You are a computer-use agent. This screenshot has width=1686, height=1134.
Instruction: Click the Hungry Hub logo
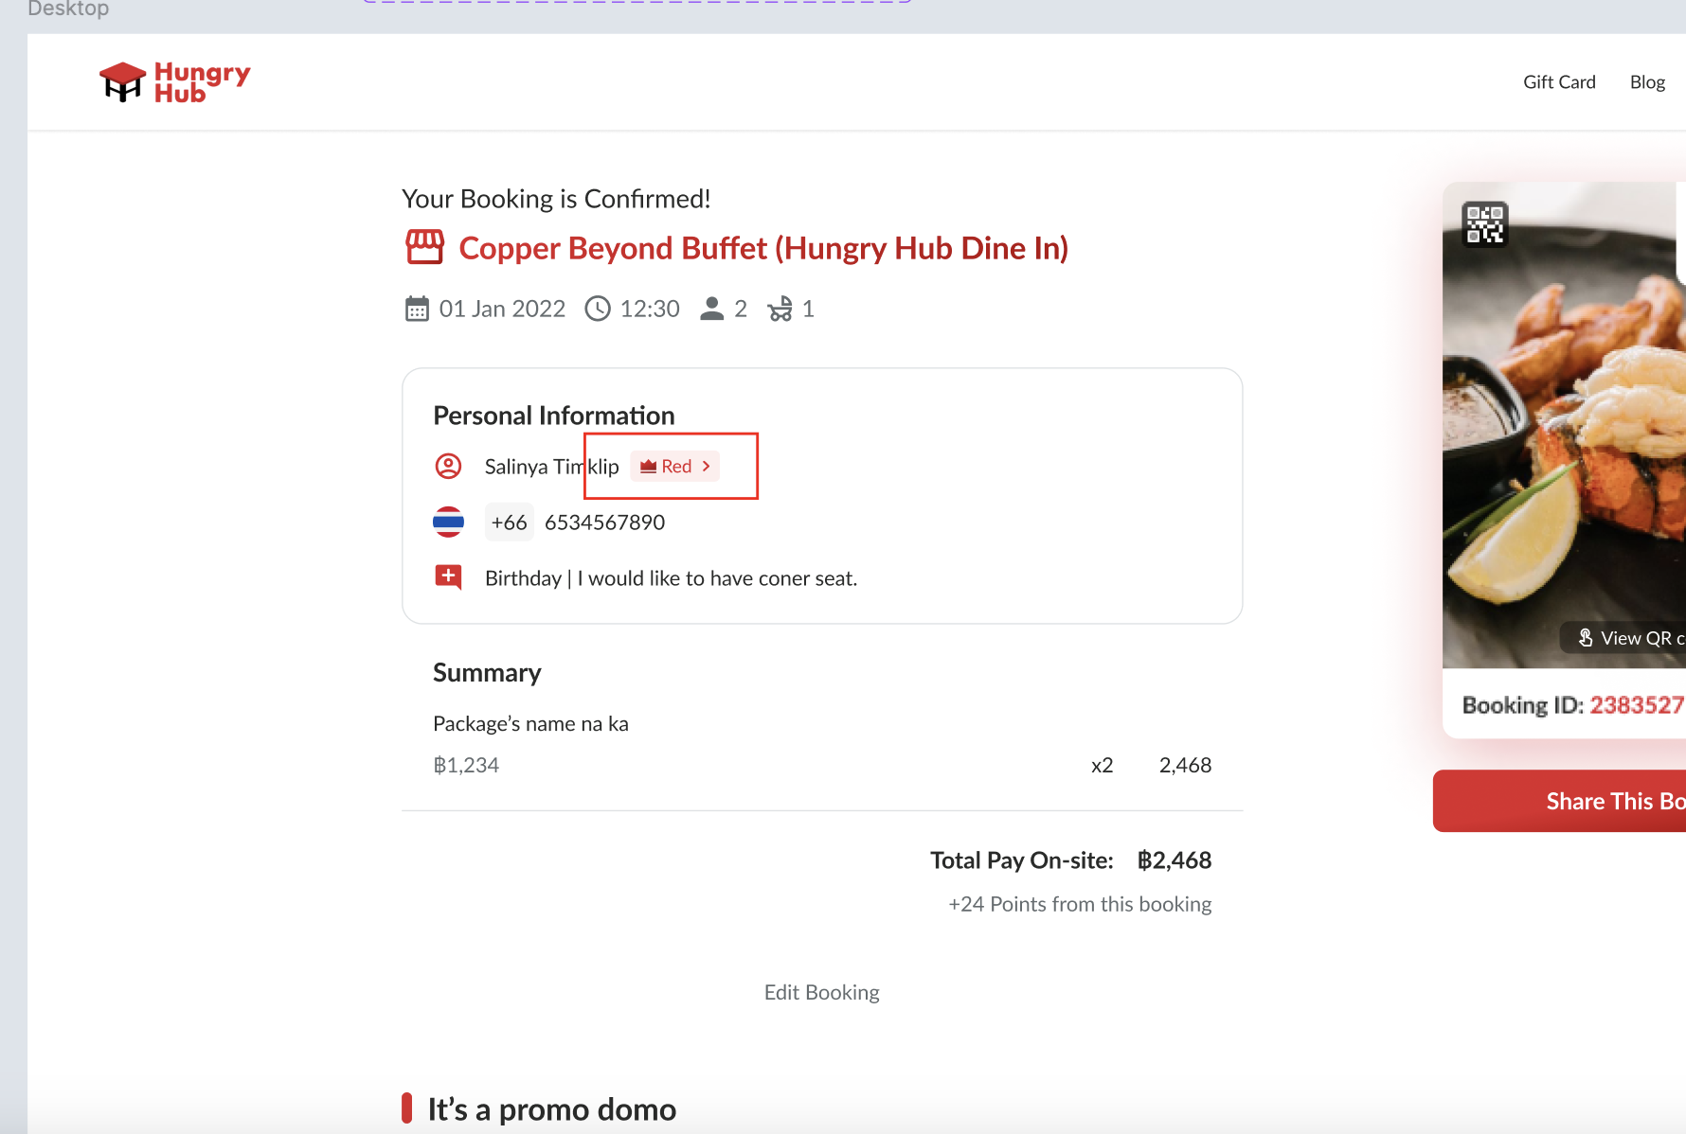pyautogui.click(x=175, y=81)
